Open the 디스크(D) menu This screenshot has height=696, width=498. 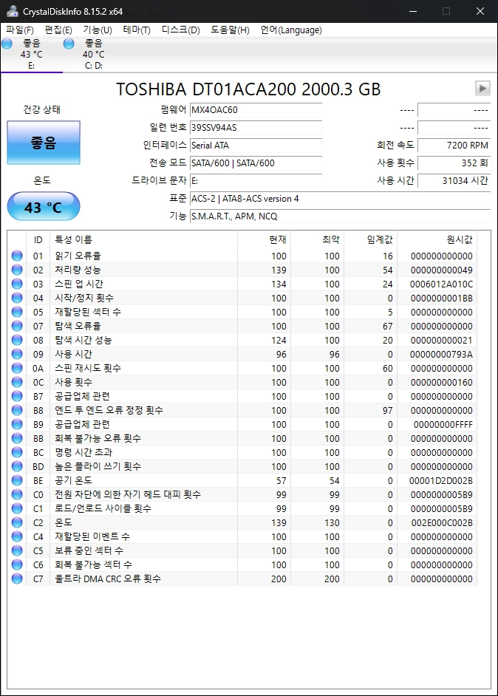click(x=180, y=30)
